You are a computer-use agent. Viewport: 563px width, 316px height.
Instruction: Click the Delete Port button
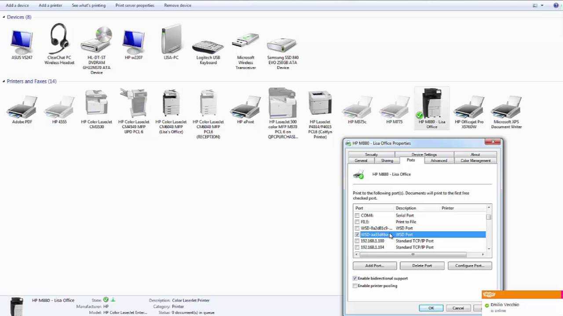422,266
